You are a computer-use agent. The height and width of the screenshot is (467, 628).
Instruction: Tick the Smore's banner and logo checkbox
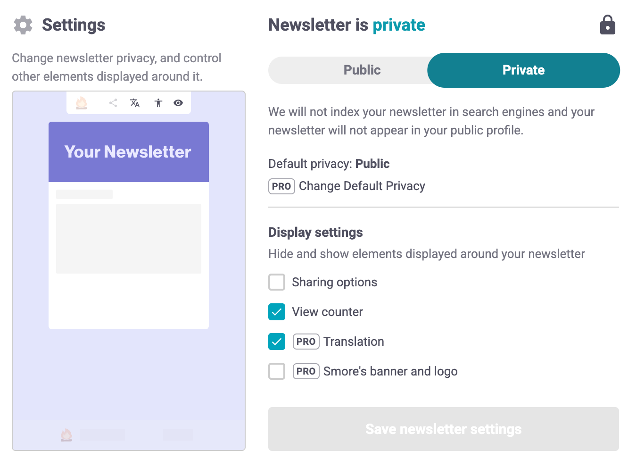point(277,371)
